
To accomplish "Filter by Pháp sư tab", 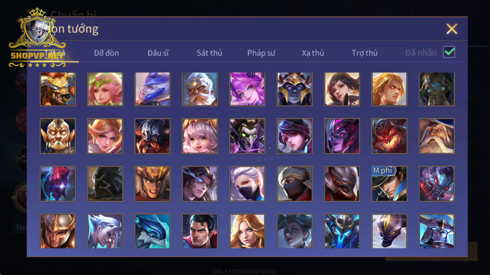I will [261, 53].
